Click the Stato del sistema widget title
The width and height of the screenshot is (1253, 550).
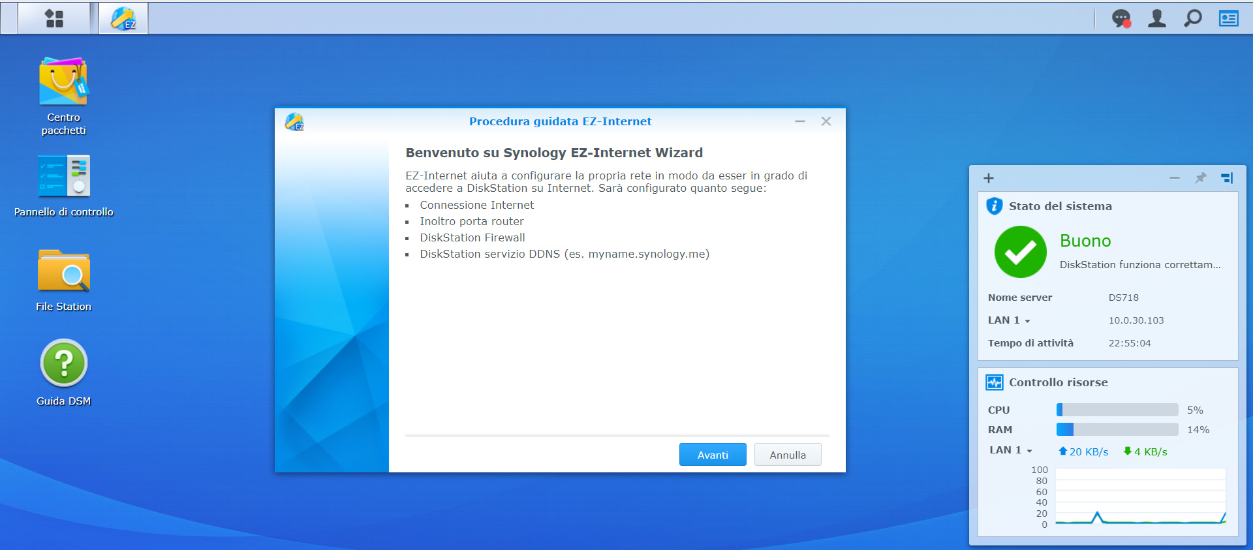[1060, 206]
